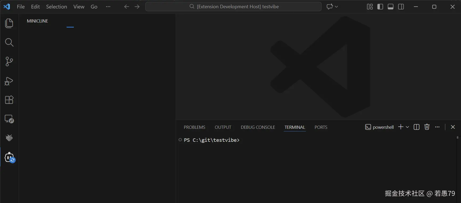
Task: Open the Go menu
Action: click(x=94, y=7)
